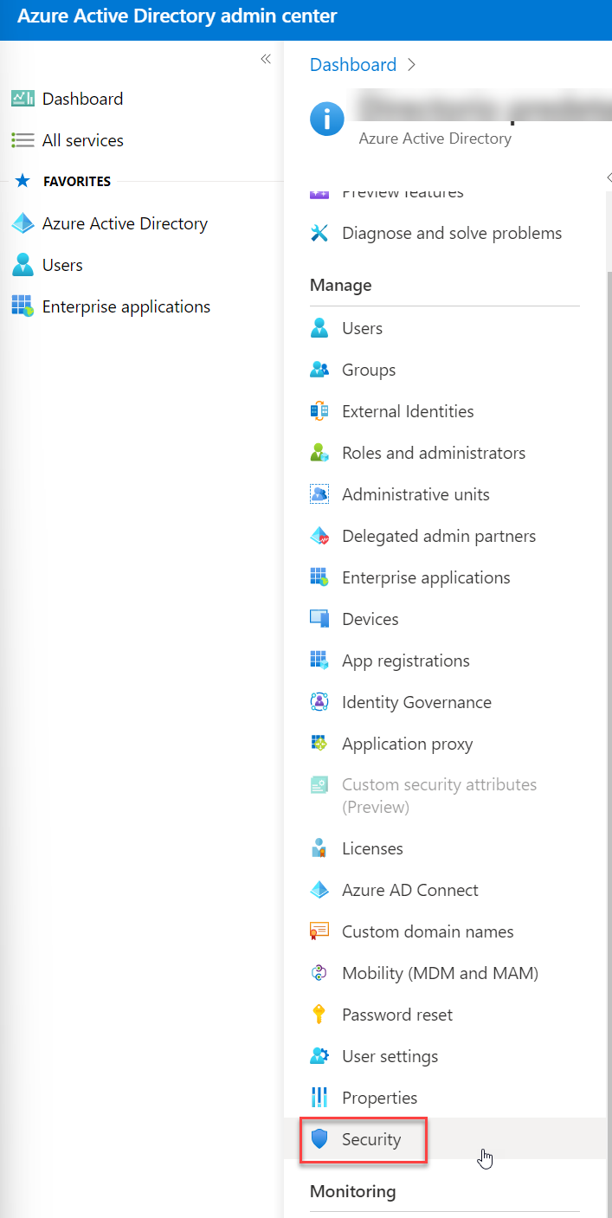
Task: Open Azure AD Connect via its icon
Action: (x=319, y=889)
